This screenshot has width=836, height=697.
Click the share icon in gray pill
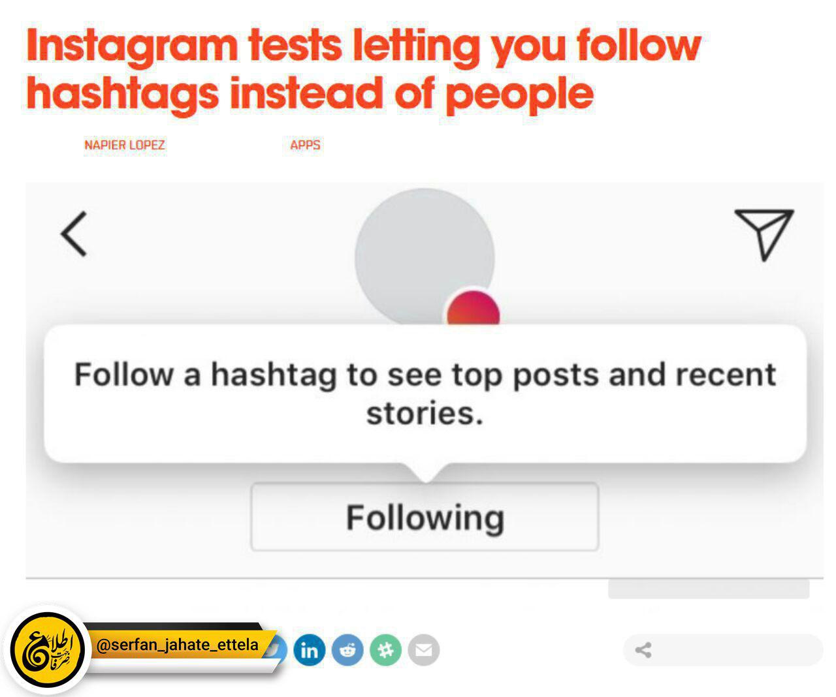(x=643, y=650)
